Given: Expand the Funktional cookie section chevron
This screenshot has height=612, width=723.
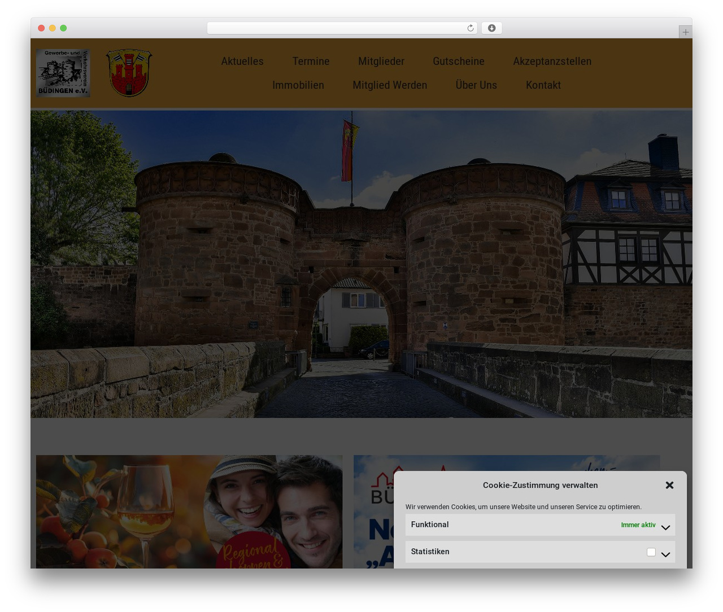Looking at the screenshot, I should [x=665, y=527].
